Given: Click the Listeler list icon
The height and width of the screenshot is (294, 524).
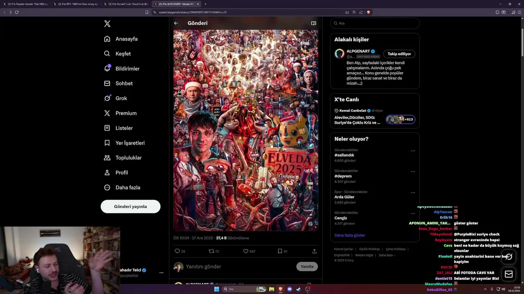Looking at the screenshot, I should tap(107, 128).
